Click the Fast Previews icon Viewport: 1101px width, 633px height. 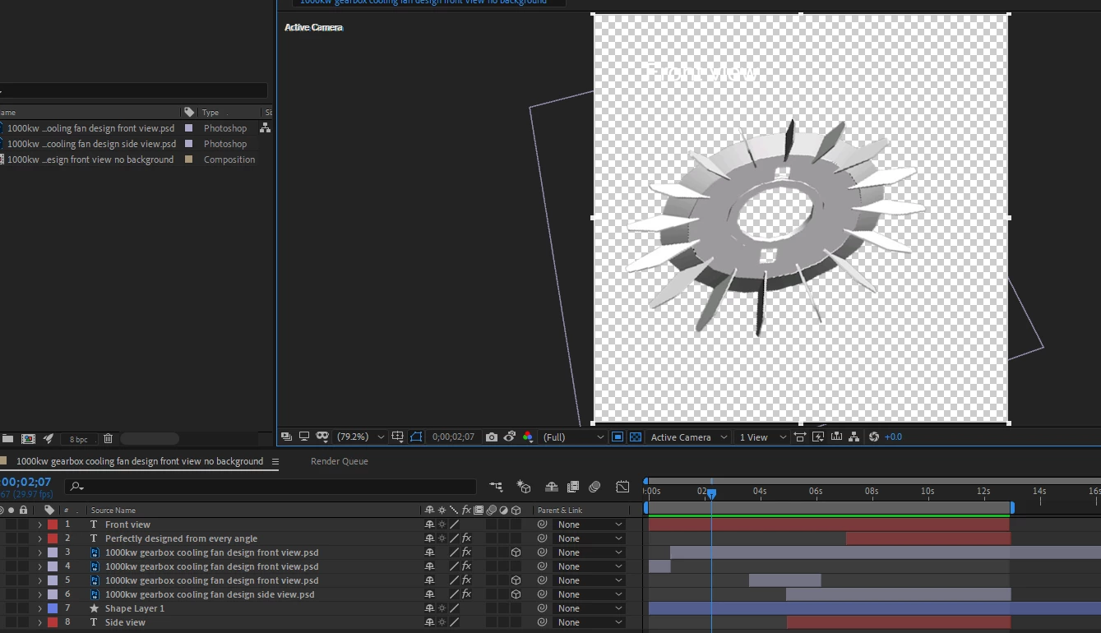tap(818, 437)
